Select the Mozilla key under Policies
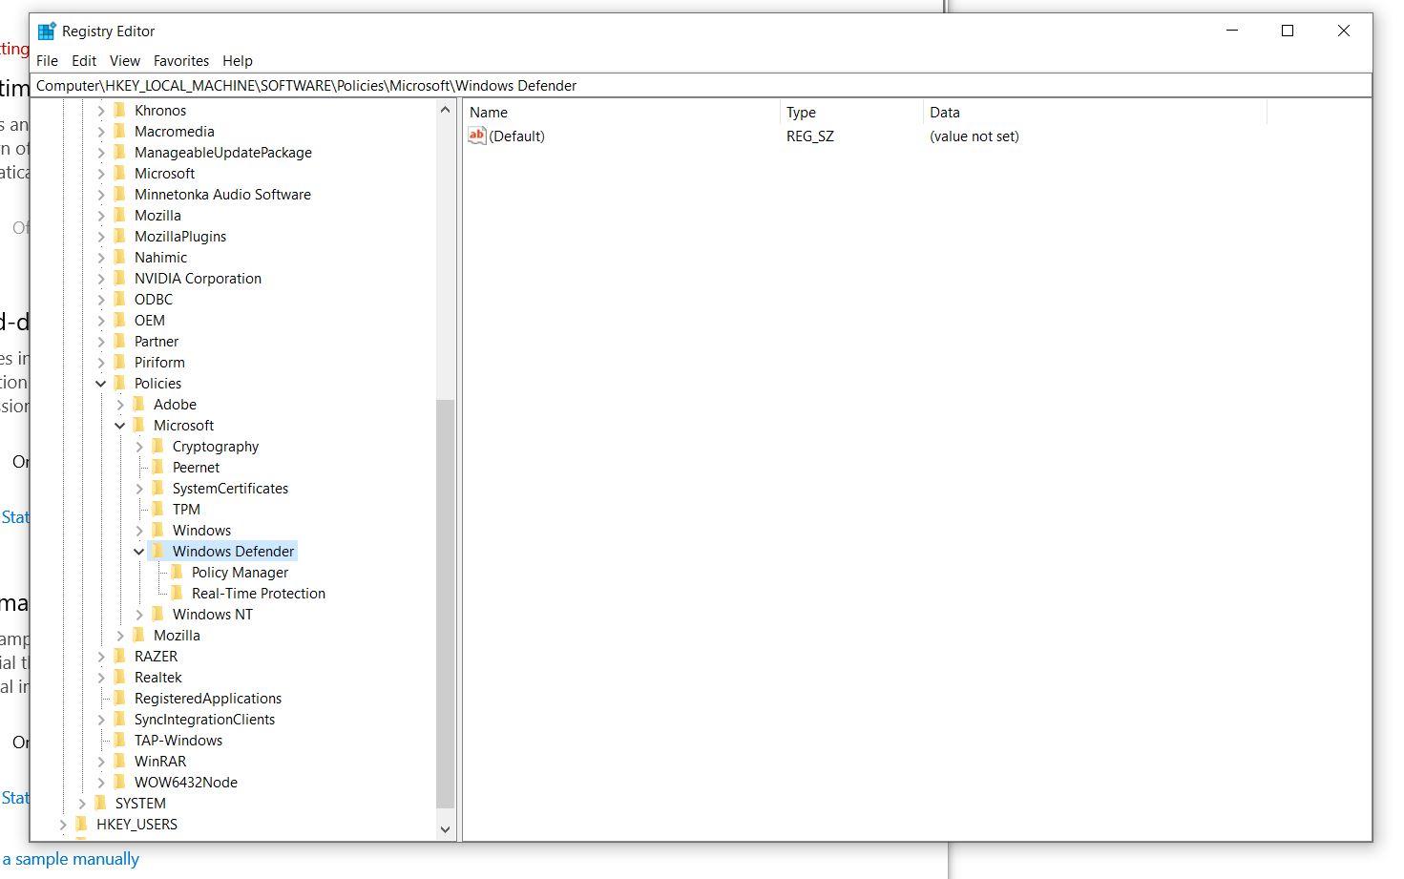 (x=177, y=635)
